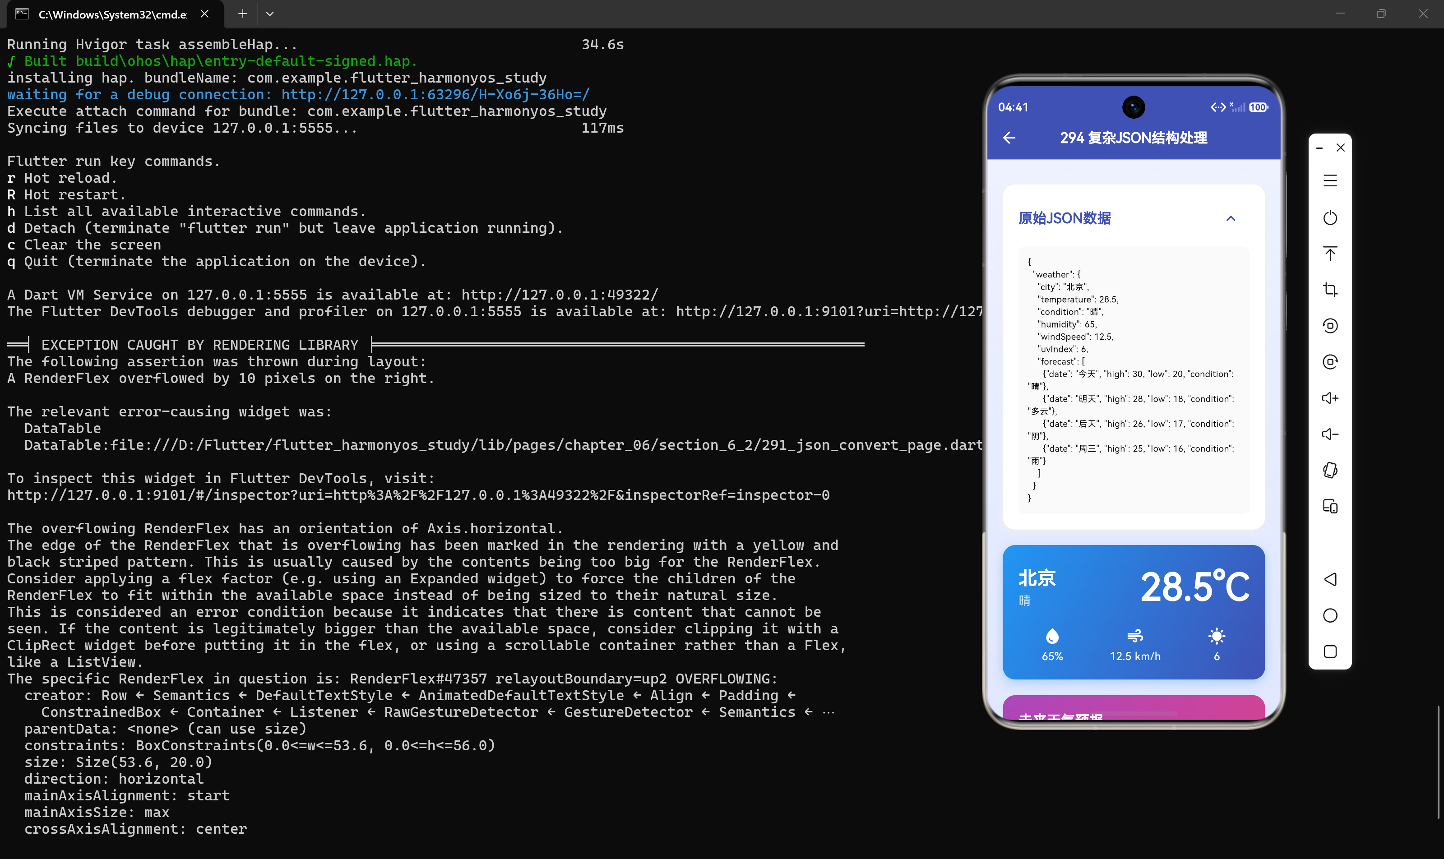Restore down the terminal window

coord(1381,14)
